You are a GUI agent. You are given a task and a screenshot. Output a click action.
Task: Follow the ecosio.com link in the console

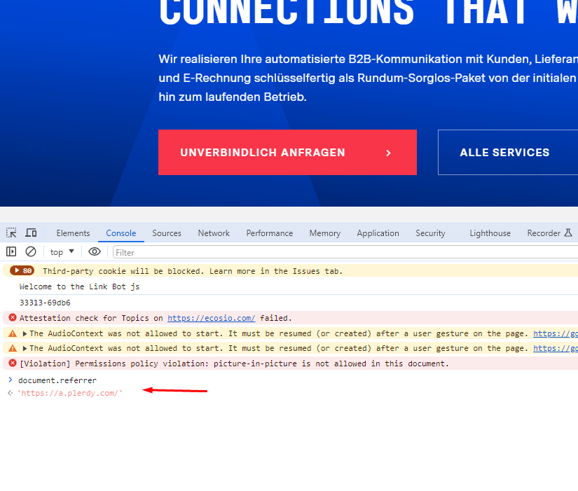click(210, 317)
